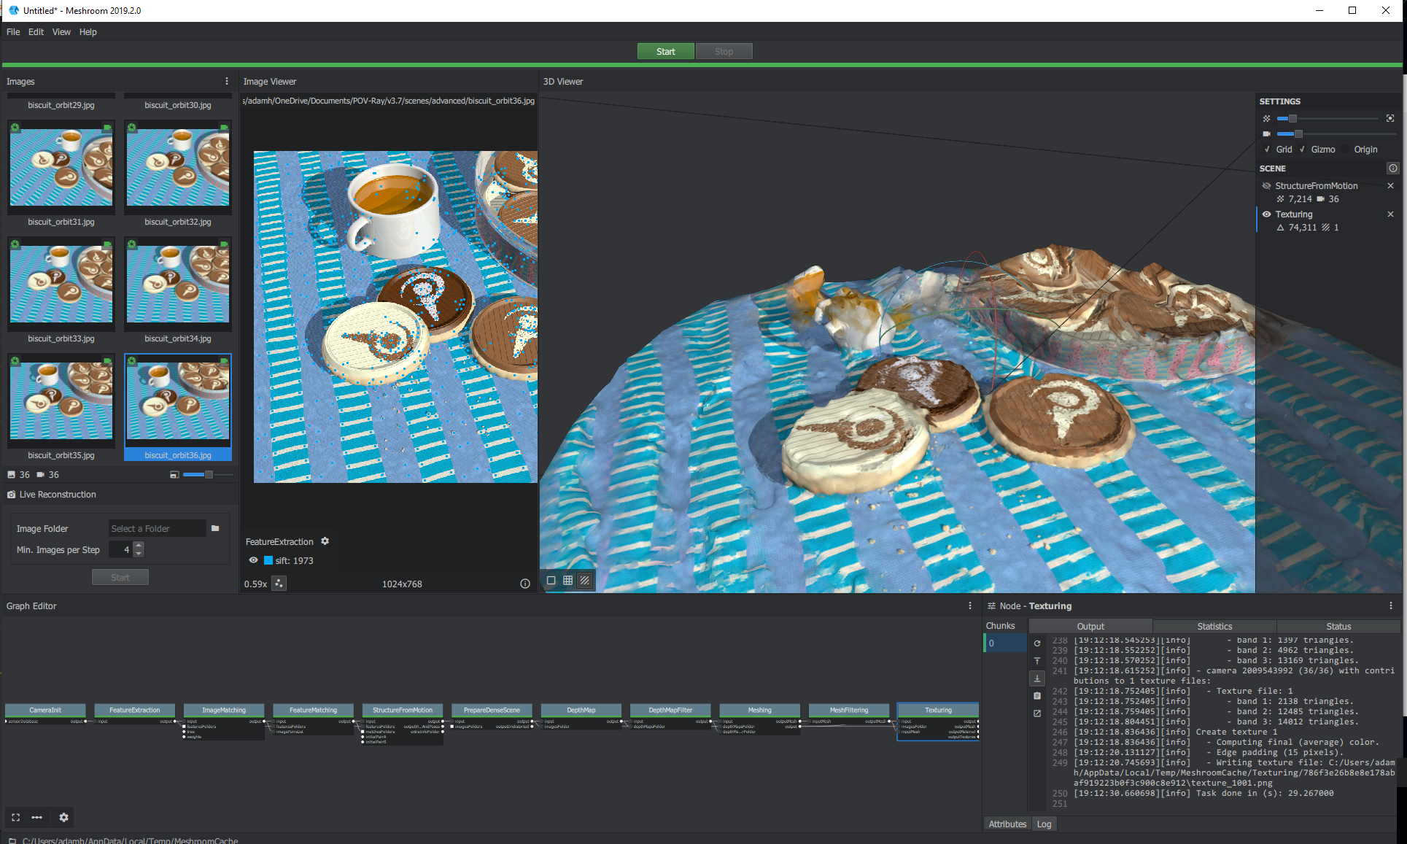Screen dimensions: 1407x844
Task: Copy log to clipboard icon
Action: click(x=1036, y=696)
